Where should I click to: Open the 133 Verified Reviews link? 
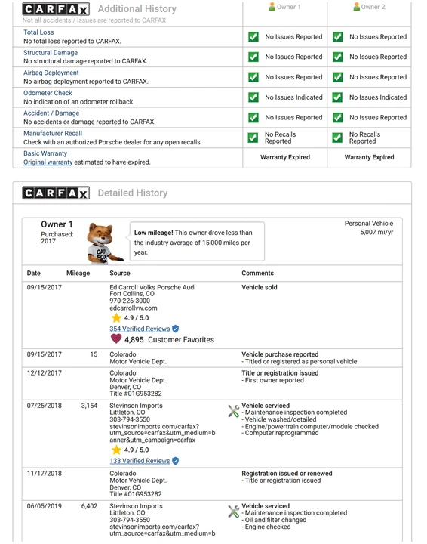pyautogui.click(x=140, y=461)
